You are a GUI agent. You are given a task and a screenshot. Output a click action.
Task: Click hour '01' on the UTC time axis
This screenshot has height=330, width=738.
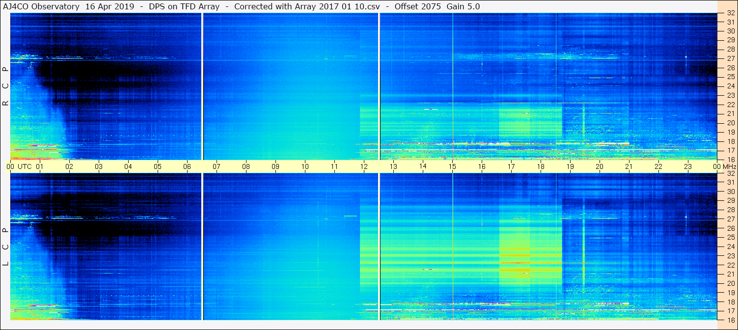[40, 166]
